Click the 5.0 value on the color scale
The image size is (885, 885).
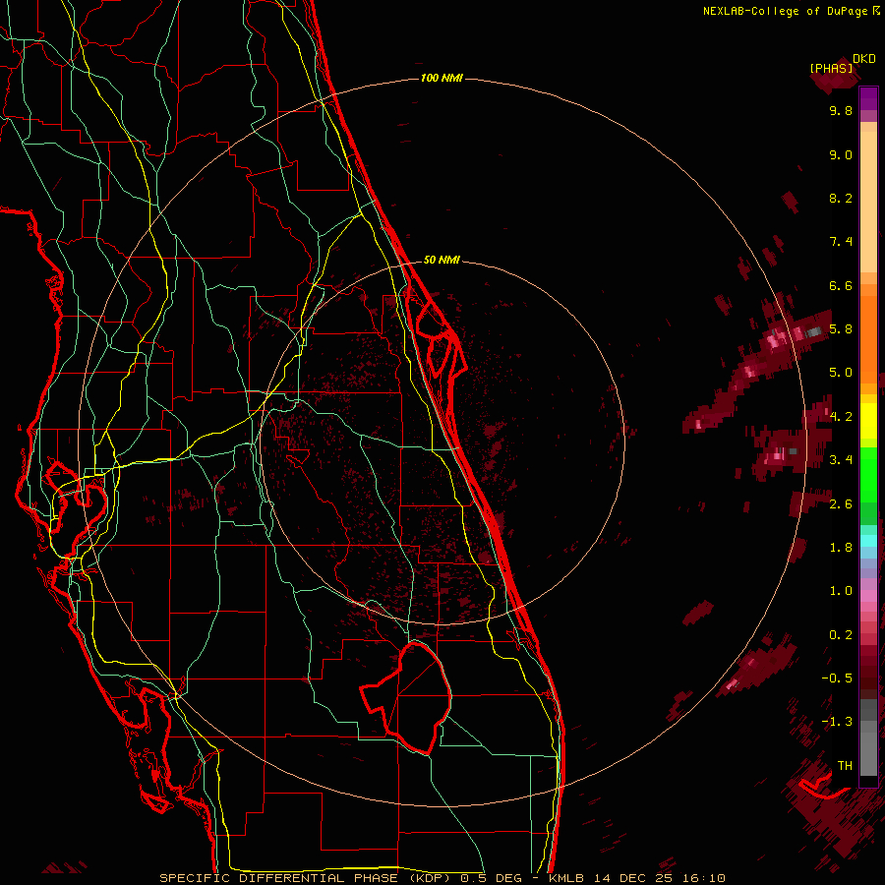pyautogui.click(x=841, y=373)
